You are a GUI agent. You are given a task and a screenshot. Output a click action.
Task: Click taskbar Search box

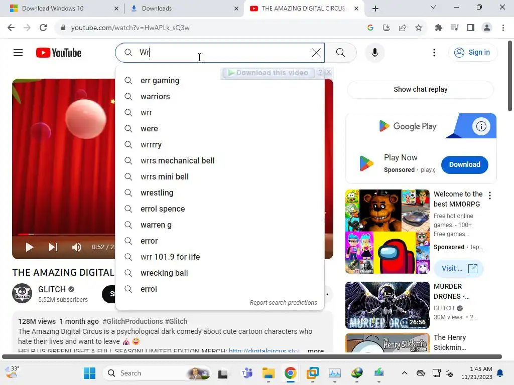(x=157, y=373)
